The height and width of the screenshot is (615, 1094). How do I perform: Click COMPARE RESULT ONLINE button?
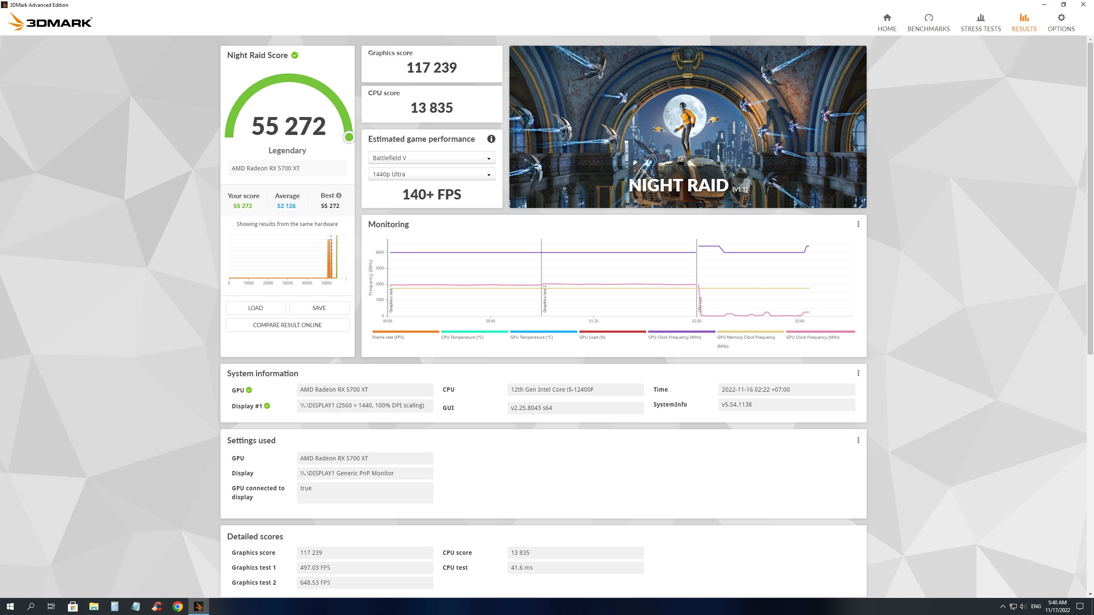pos(287,325)
